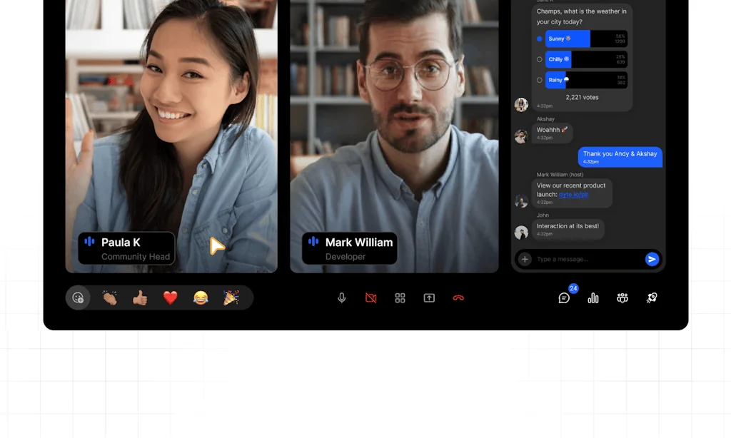
Task: Open the dyte.io/ph link in chat
Action: click(573, 194)
